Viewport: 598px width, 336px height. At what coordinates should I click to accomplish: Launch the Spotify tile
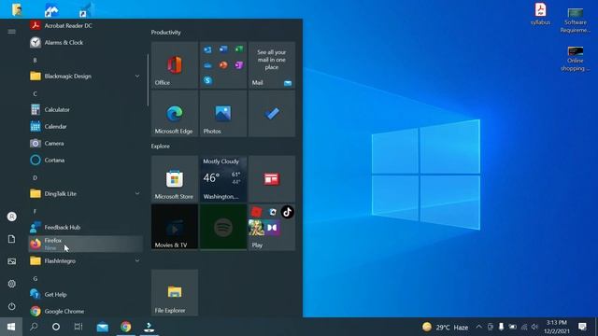point(223,227)
